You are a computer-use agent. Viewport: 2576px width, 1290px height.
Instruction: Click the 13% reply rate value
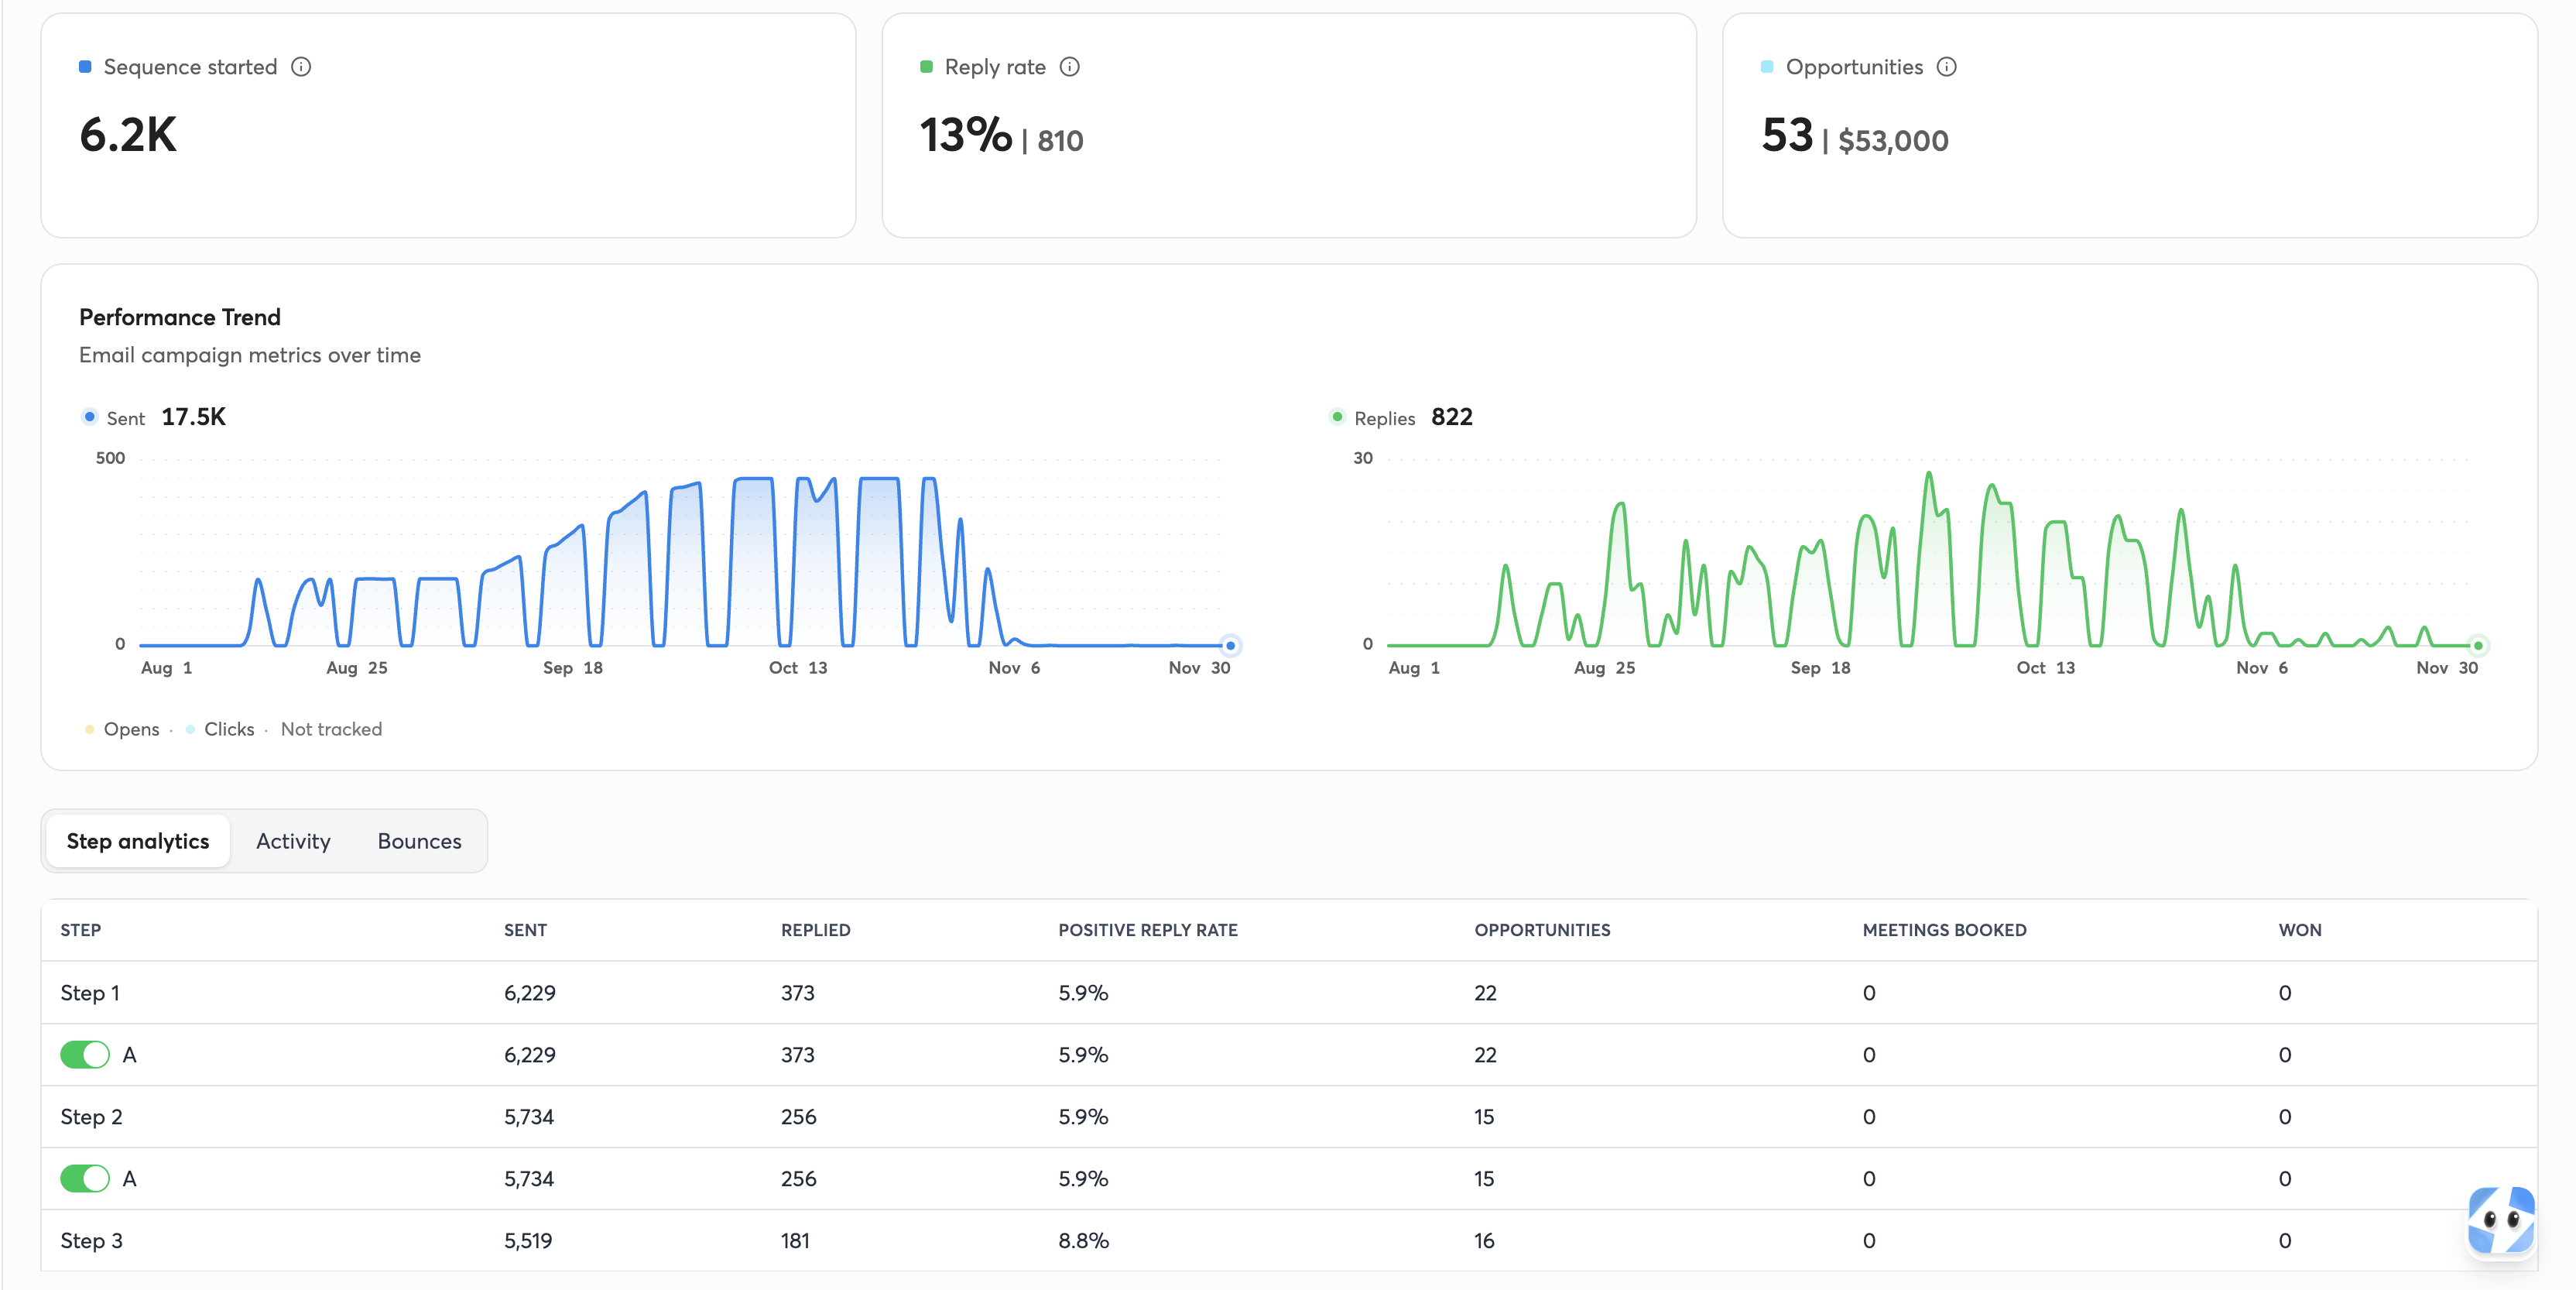tap(965, 135)
